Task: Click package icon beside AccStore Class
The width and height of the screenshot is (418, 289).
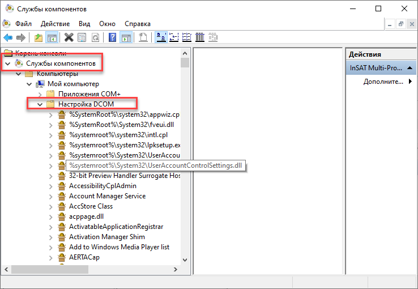Action: (62, 206)
